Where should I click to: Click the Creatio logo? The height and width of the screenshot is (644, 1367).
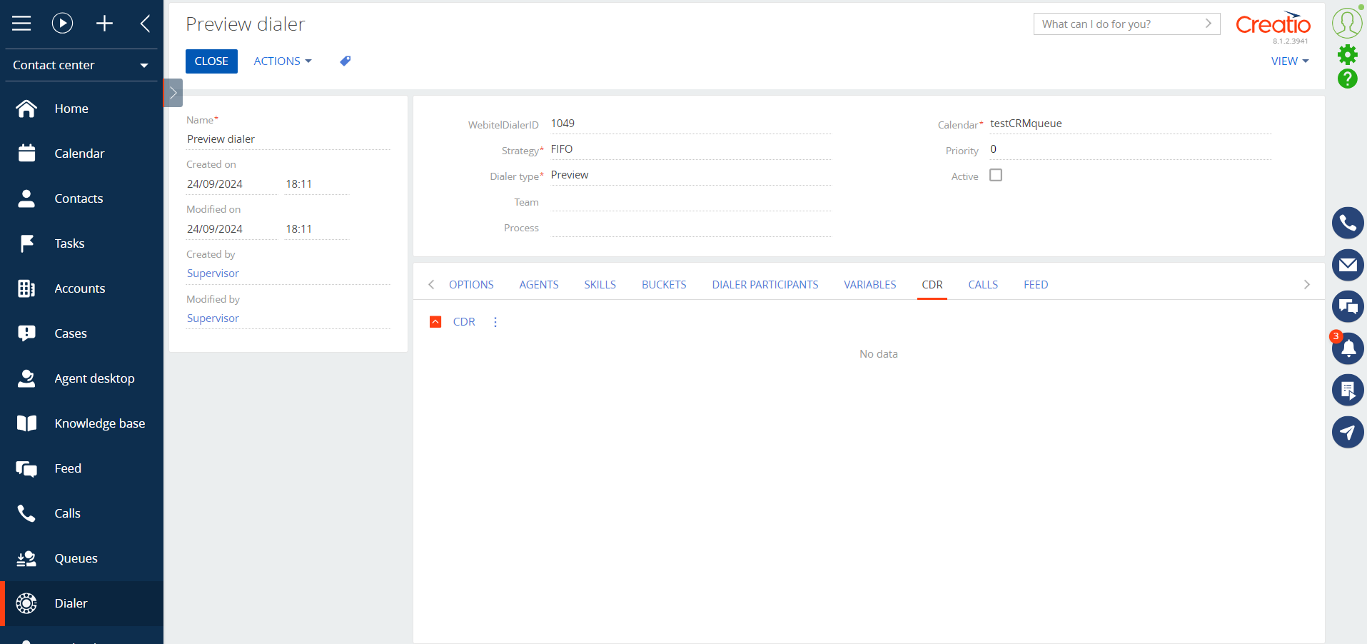pos(1273,24)
